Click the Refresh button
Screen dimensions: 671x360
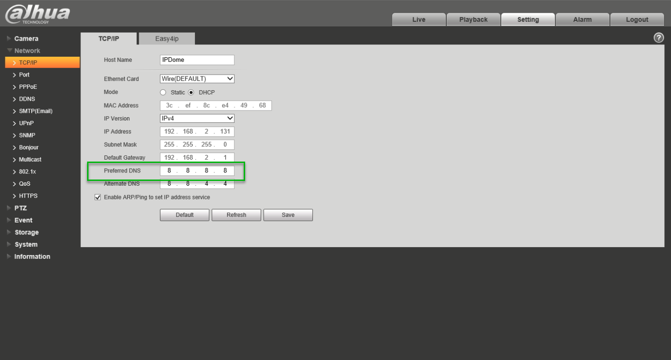coord(236,215)
